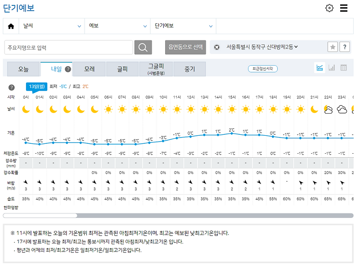Viewport: 360px width, 266px height.
Task: Click the 00시 moon weather icon
Action: [26, 109]
